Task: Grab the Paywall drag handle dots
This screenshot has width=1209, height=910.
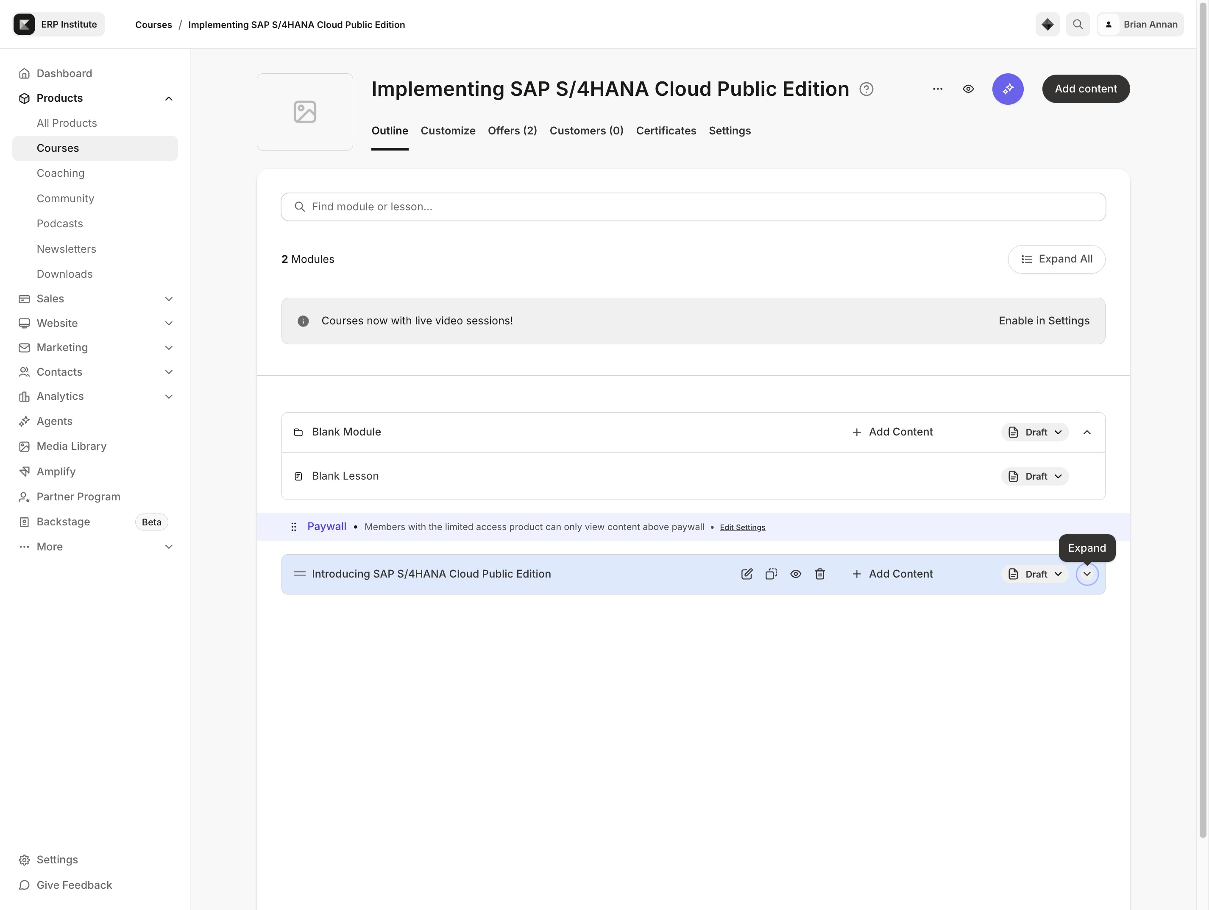Action: [293, 527]
